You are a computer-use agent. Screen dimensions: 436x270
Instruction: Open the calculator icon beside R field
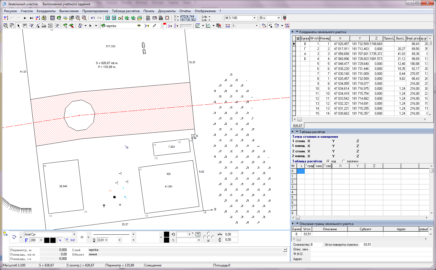(x=284, y=18)
